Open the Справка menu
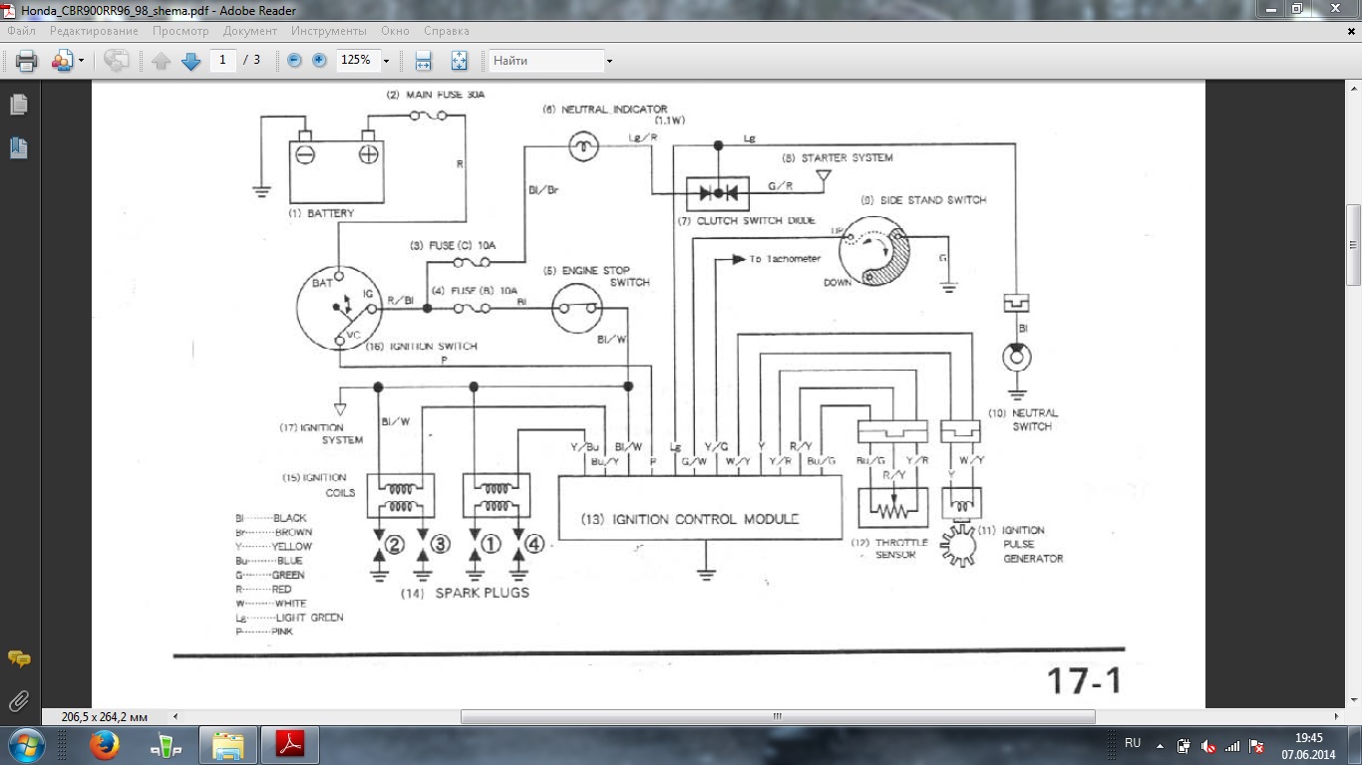This screenshot has height=765, width=1362. pyautogui.click(x=446, y=31)
